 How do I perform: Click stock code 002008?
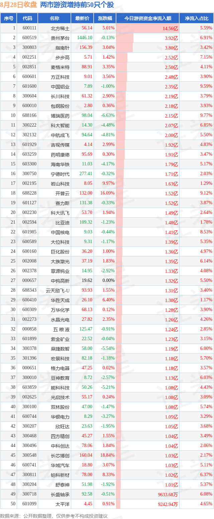30,261
